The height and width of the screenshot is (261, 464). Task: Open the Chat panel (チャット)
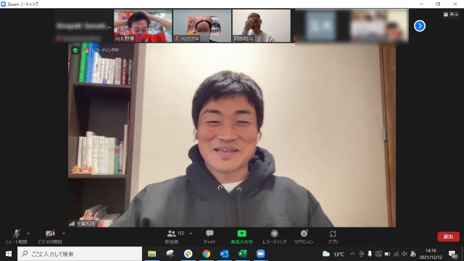pyautogui.click(x=210, y=236)
